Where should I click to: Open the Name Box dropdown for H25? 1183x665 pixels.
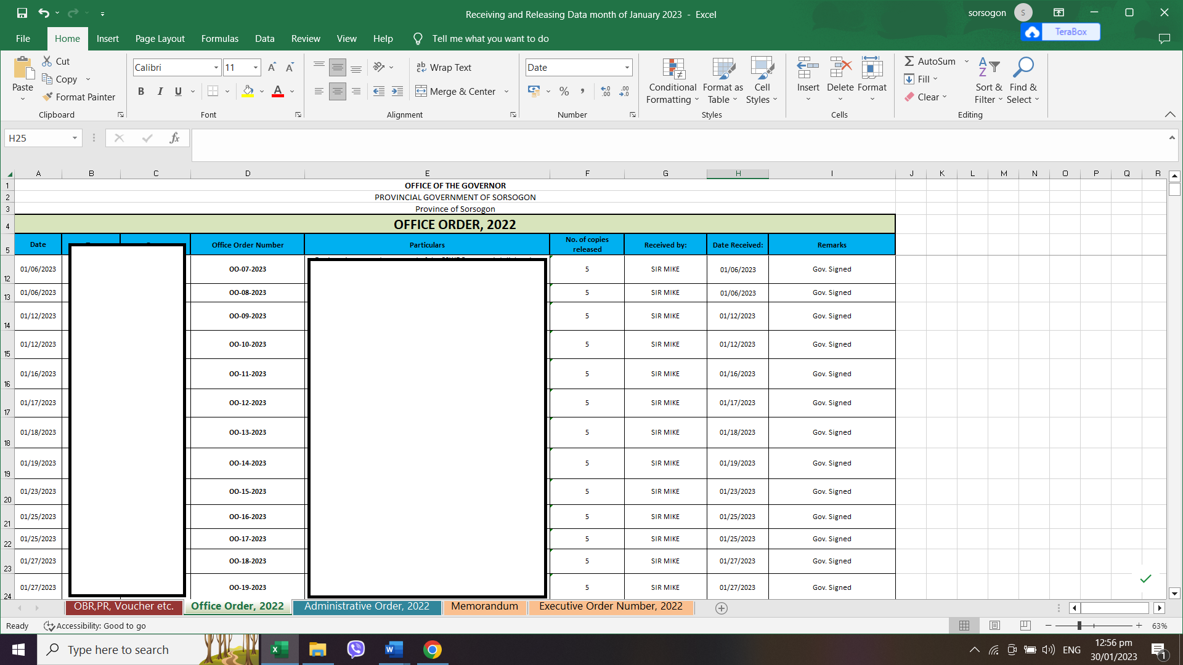[75, 138]
